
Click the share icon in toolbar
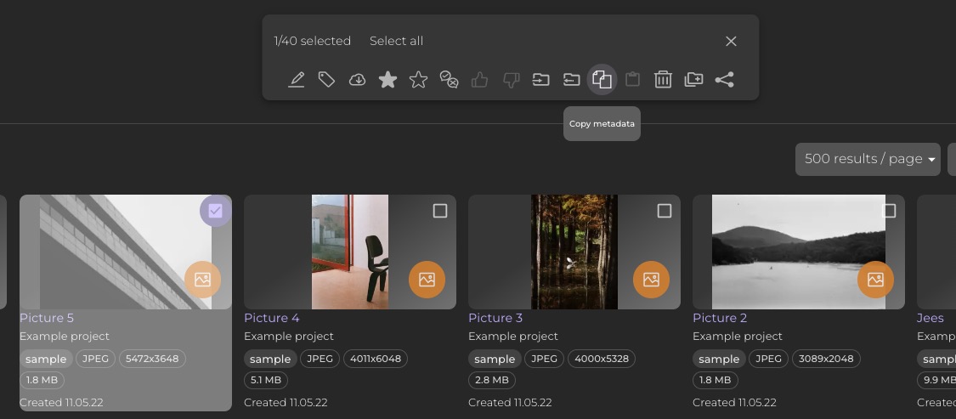click(724, 80)
